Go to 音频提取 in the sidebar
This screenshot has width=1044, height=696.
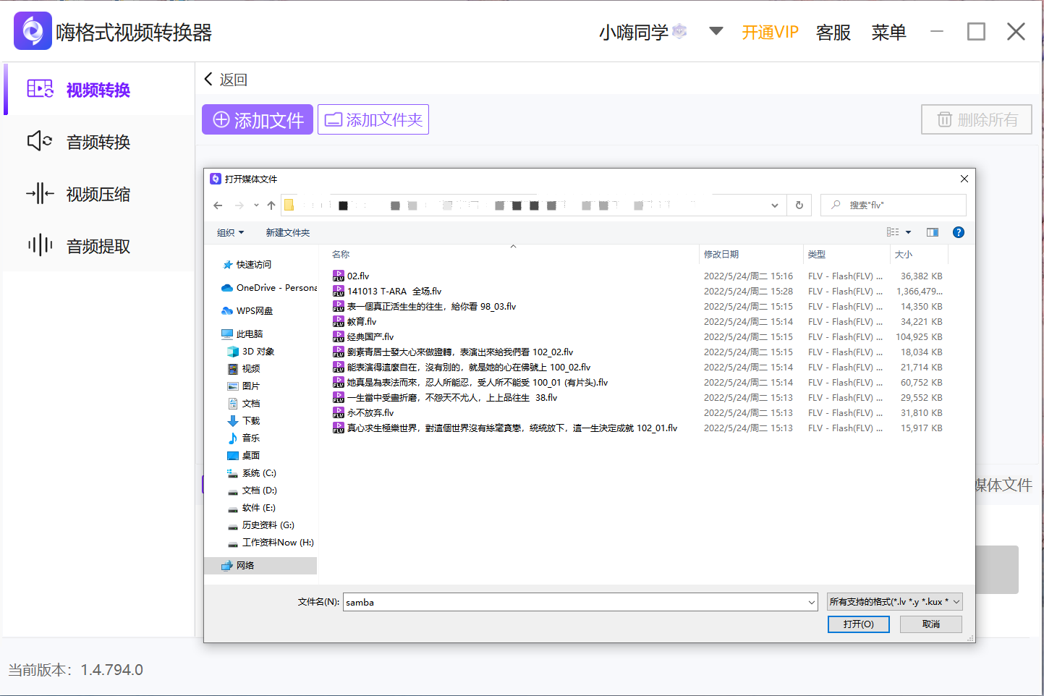click(x=99, y=245)
